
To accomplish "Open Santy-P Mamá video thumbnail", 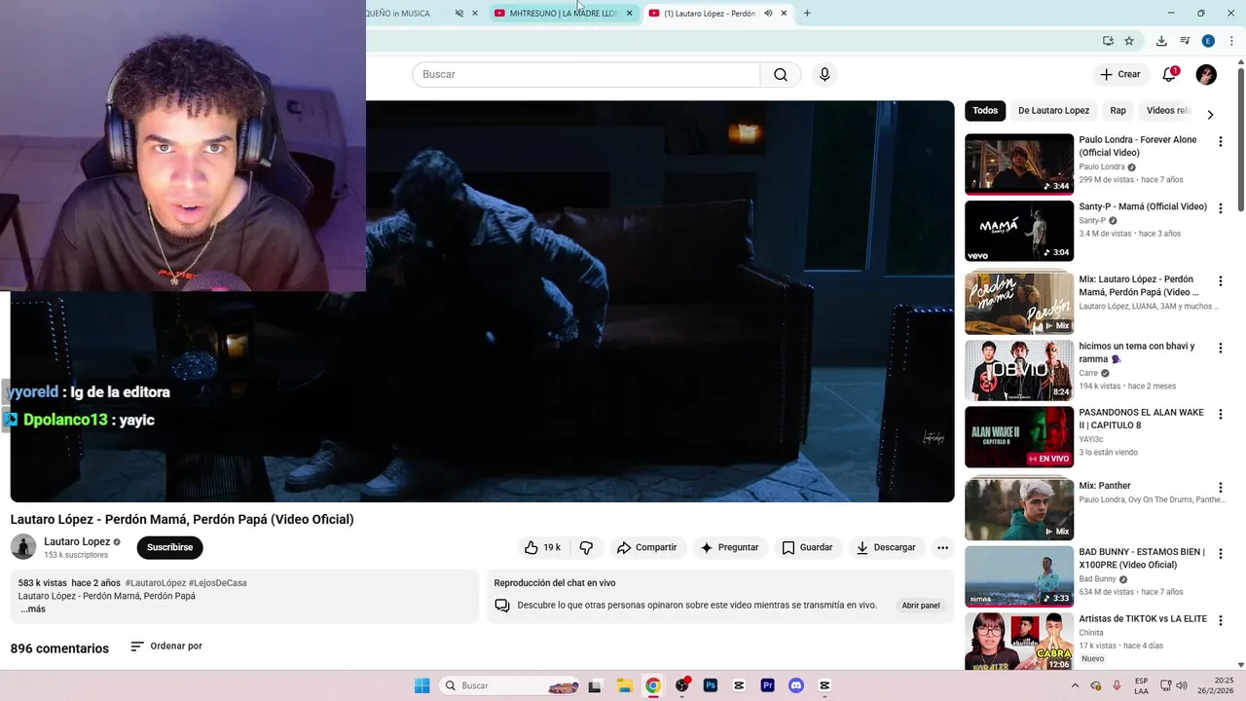I will [1019, 231].
